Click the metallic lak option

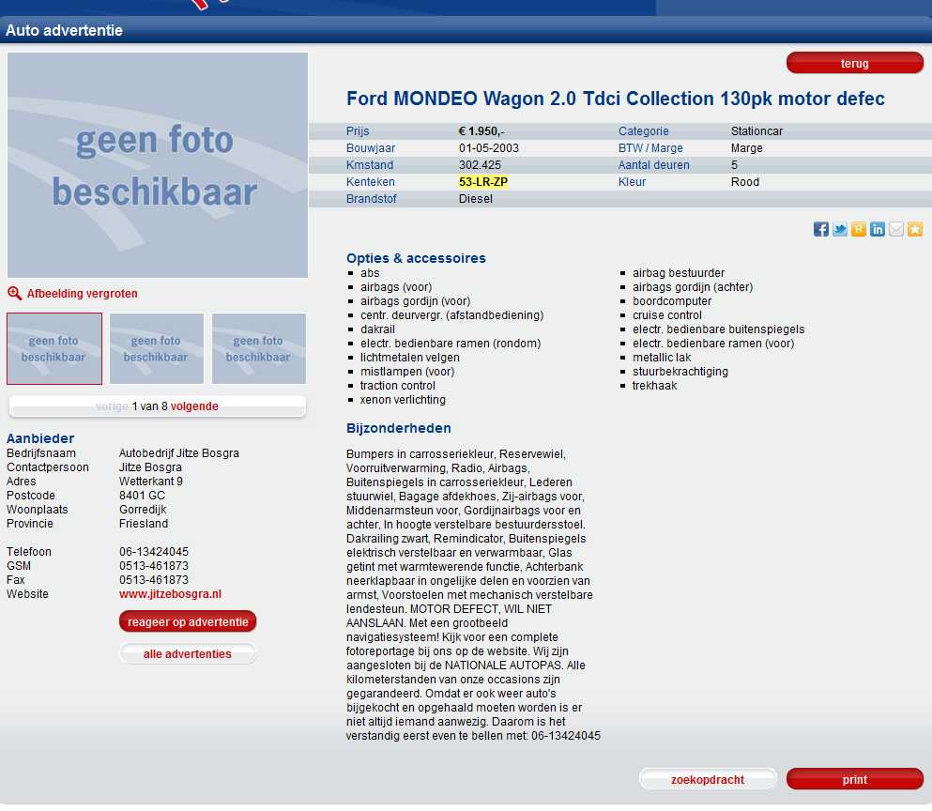(x=662, y=358)
